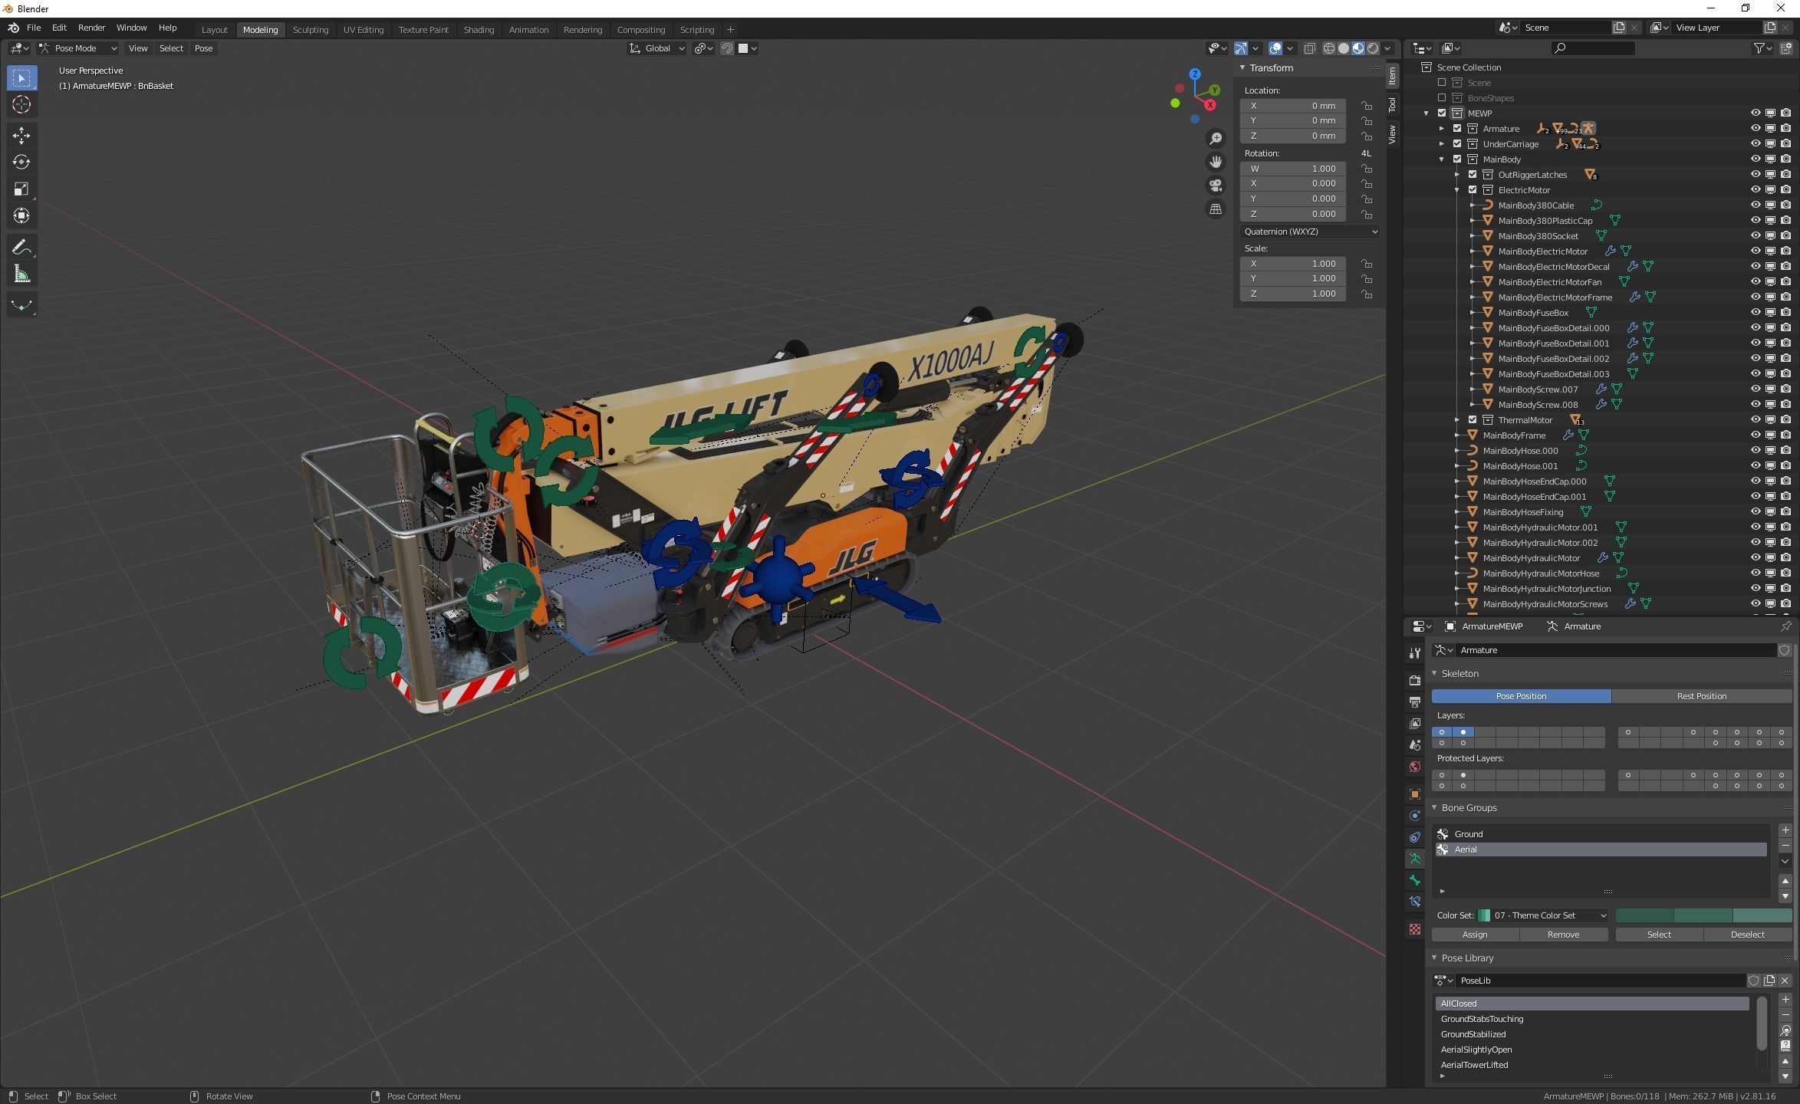1800x1104 pixels.
Task: Activate the Cursor tool
Action: click(x=21, y=104)
